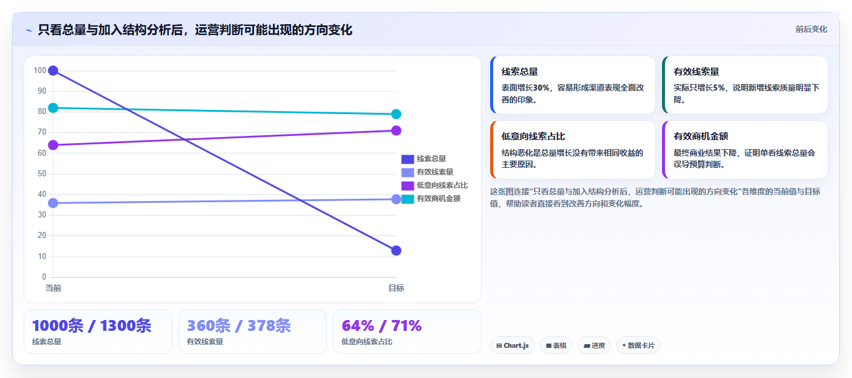Open the 低意向线索占比 insight card
The height and width of the screenshot is (378, 852).
572,150
